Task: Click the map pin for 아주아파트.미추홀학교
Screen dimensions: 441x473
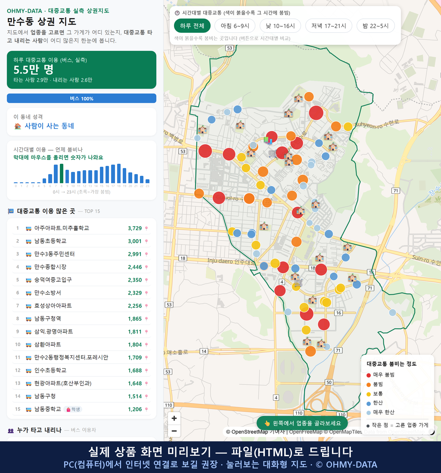Action: pyautogui.click(x=146, y=228)
